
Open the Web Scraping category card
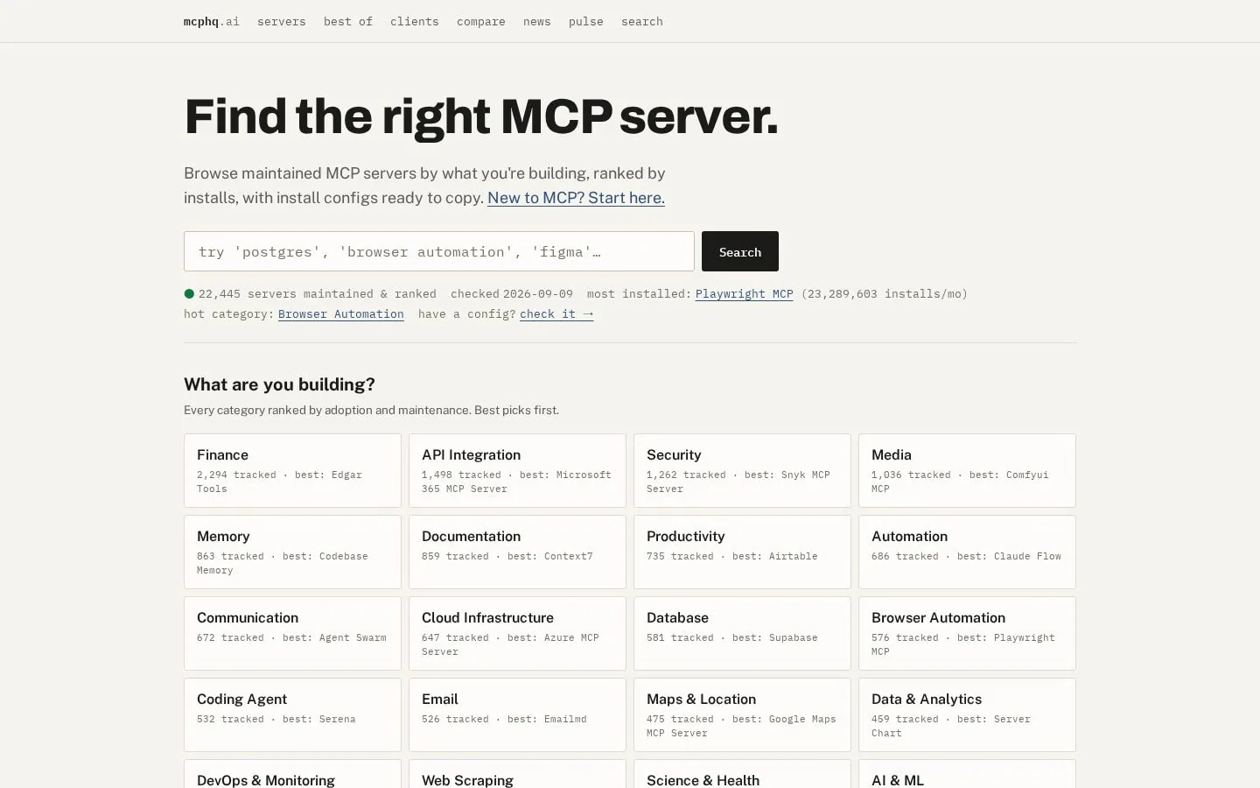tap(517, 774)
